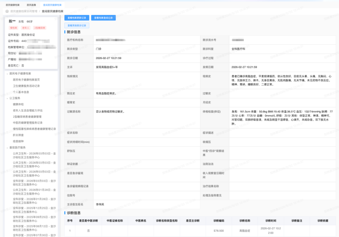Switch to the 居民画像 tab
The height and width of the screenshot is (237, 339).
pos(31,5)
